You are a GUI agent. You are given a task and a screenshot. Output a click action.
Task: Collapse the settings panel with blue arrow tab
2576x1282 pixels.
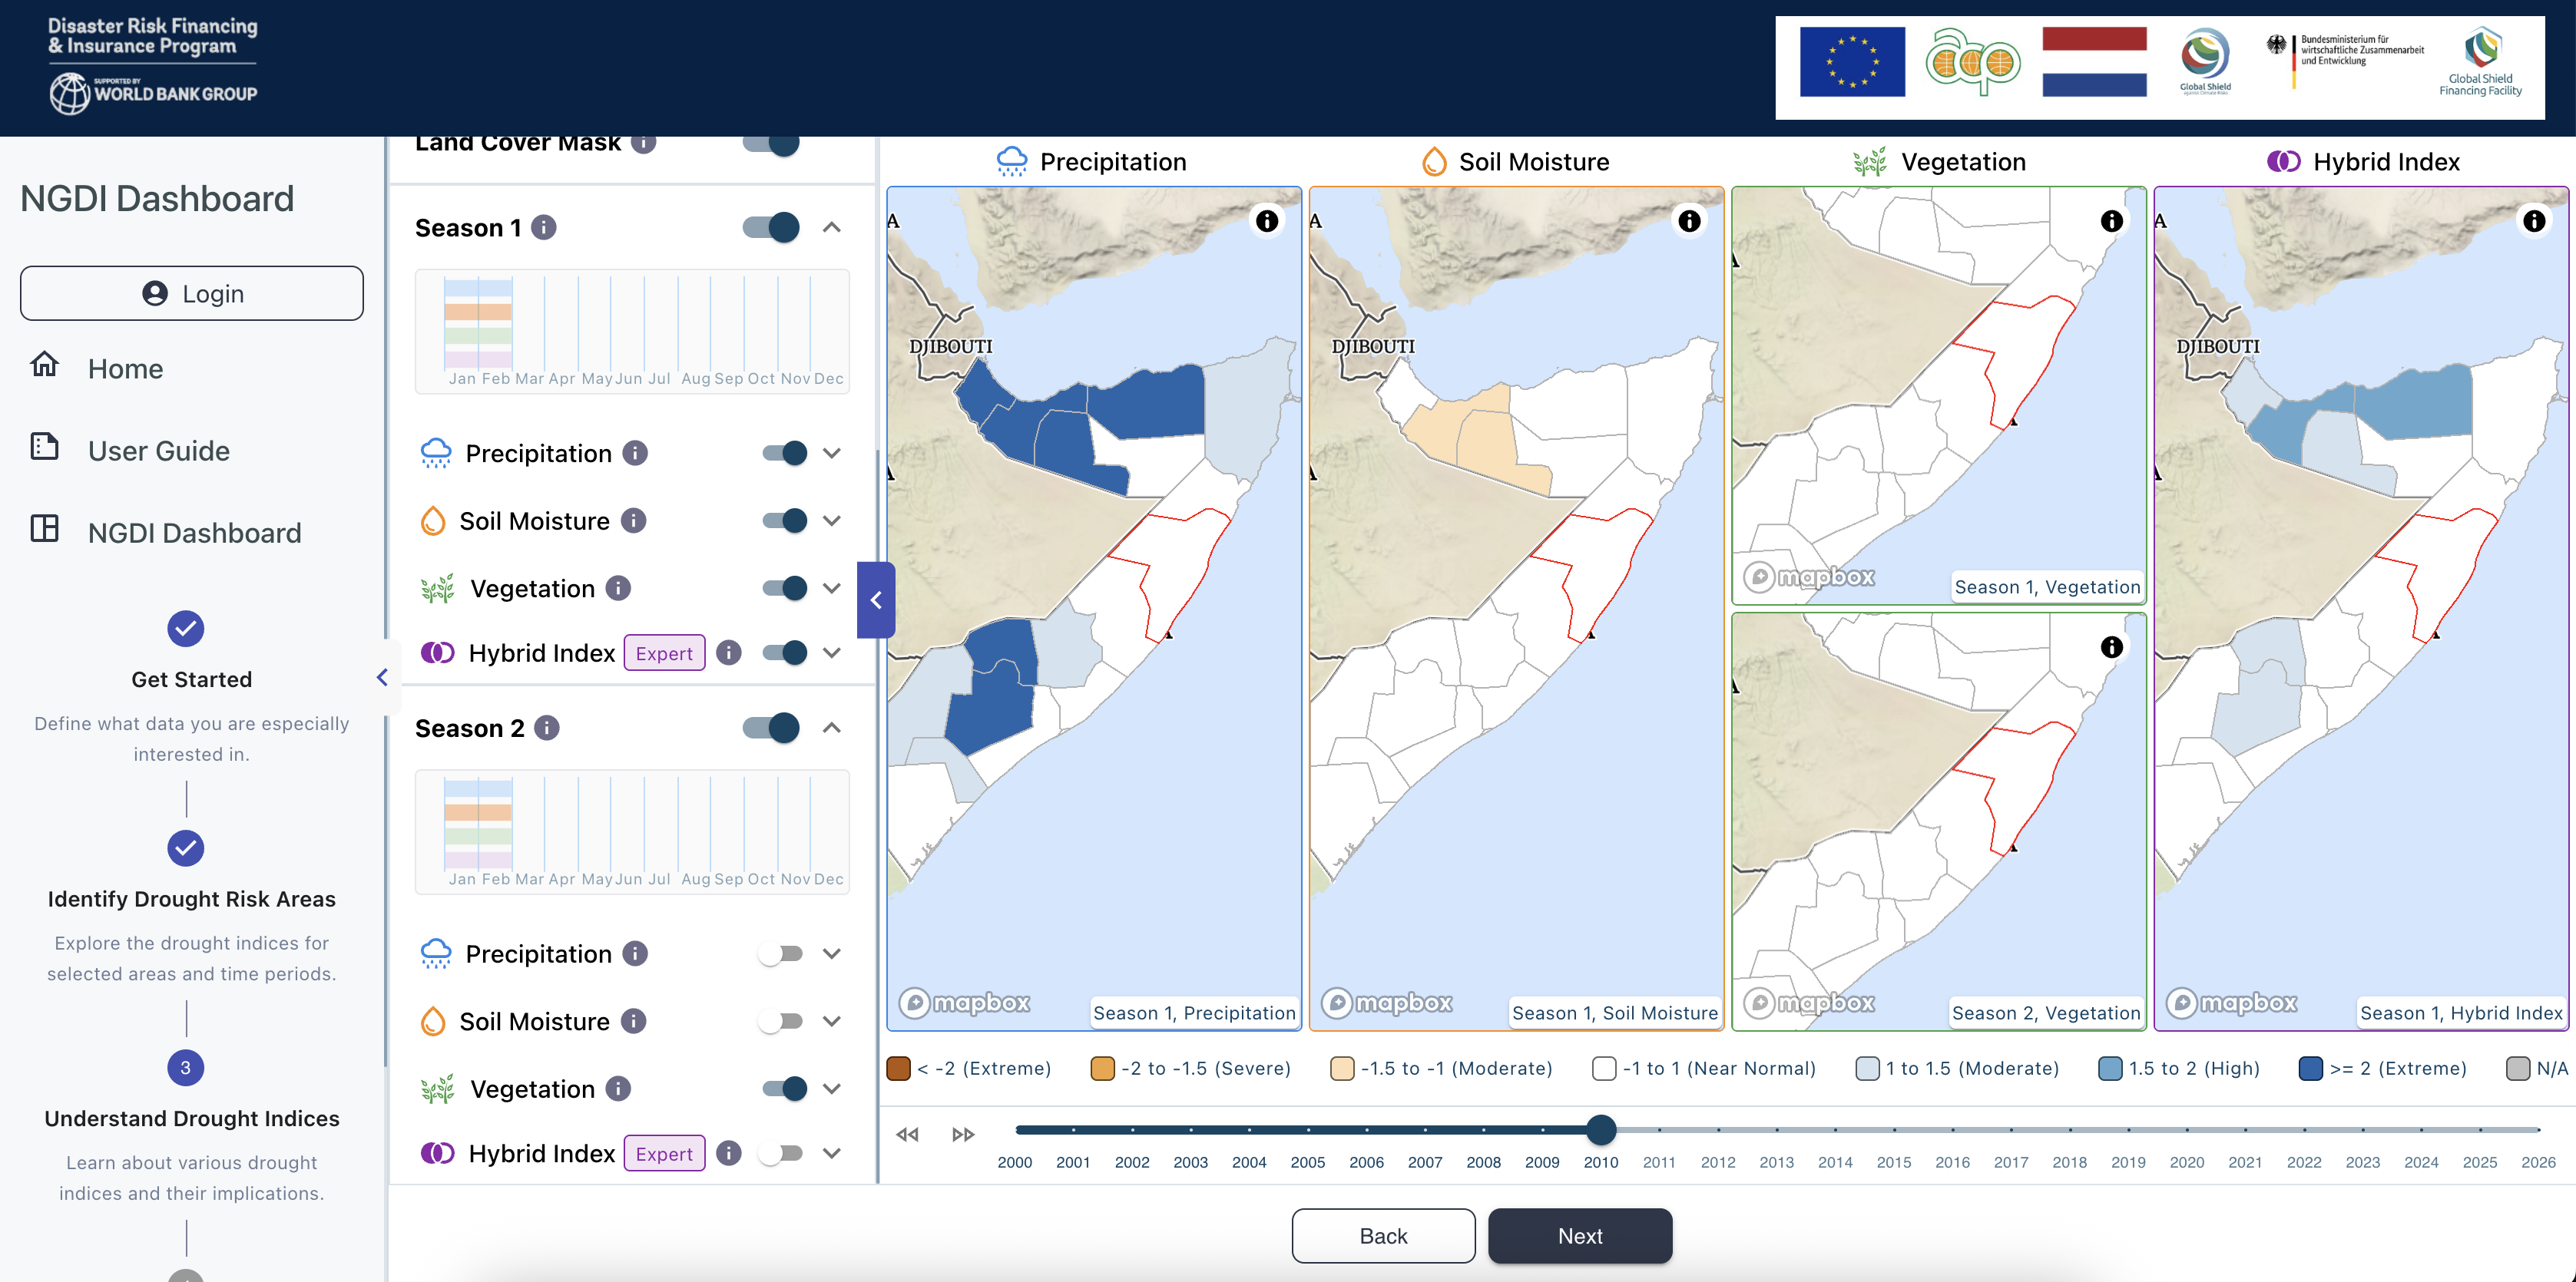(x=876, y=600)
